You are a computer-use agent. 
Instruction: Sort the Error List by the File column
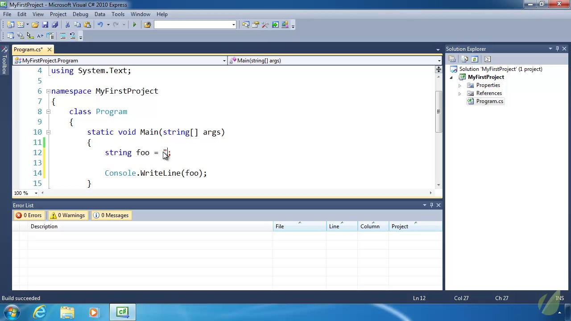tap(300, 226)
